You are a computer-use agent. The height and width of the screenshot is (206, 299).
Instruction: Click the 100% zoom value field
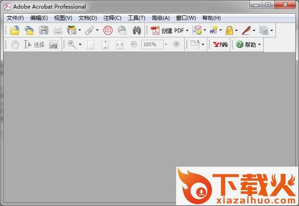click(x=152, y=45)
